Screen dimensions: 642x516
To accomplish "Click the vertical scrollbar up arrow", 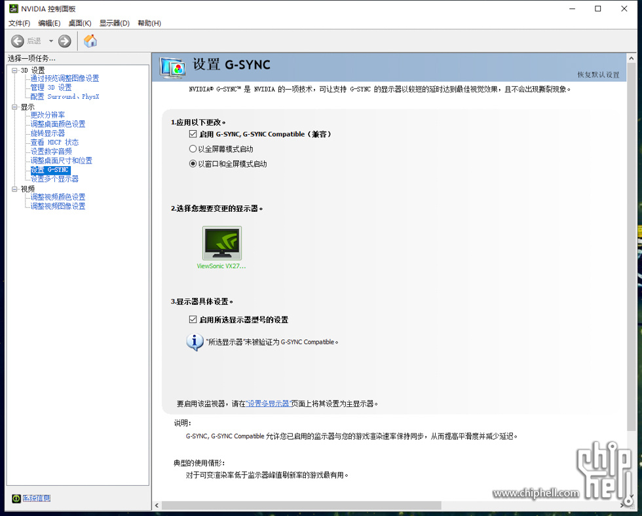I will click(x=632, y=58).
